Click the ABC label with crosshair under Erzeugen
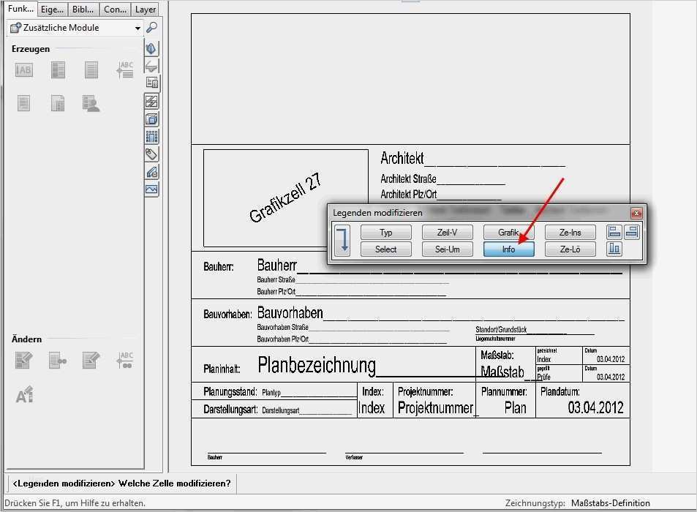697x512 pixels. click(125, 69)
